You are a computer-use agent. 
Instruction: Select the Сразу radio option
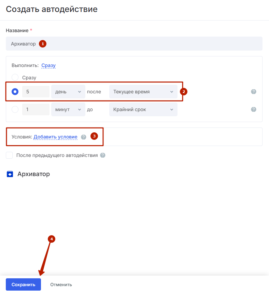[x=15, y=77]
